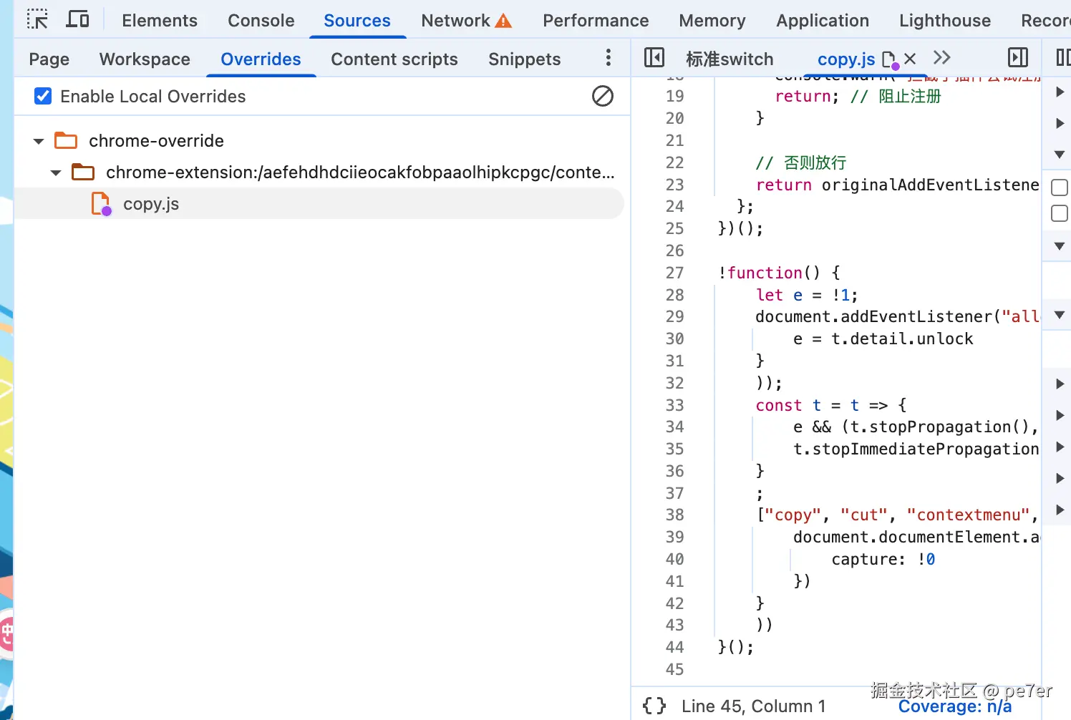Click the code text 't.detail.unlock'
The height and width of the screenshot is (720, 1071).
(x=902, y=339)
